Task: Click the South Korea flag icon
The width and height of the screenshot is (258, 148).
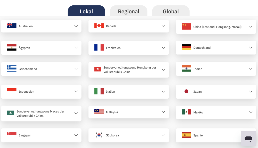Action: (99, 135)
